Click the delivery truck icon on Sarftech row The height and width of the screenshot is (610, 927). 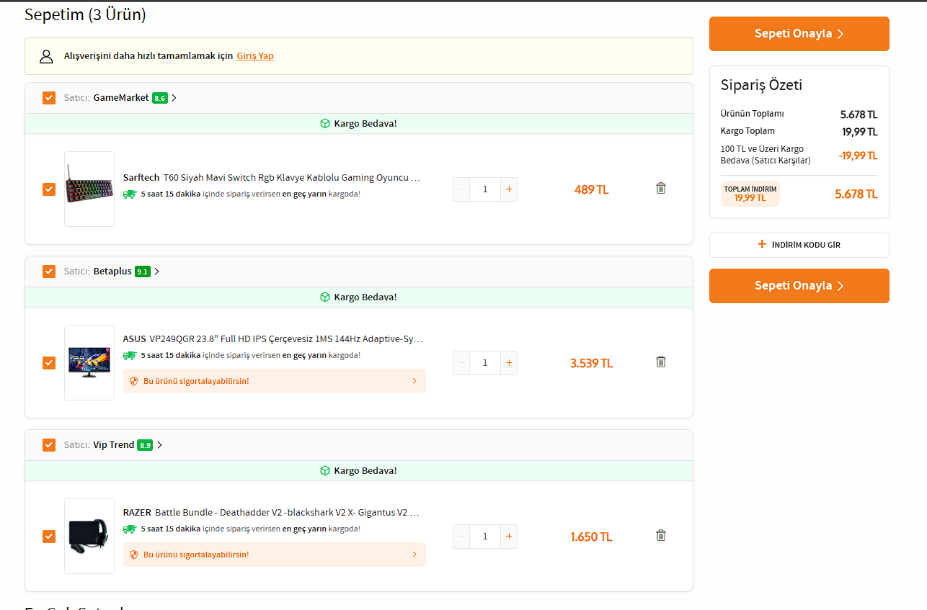click(x=130, y=194)
